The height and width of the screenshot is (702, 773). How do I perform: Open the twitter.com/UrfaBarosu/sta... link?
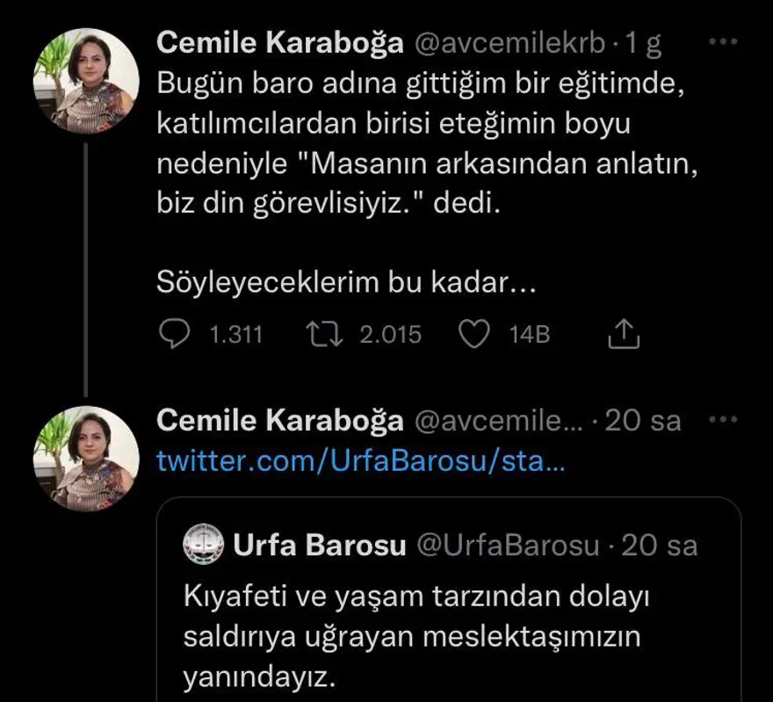click(360, 460)
